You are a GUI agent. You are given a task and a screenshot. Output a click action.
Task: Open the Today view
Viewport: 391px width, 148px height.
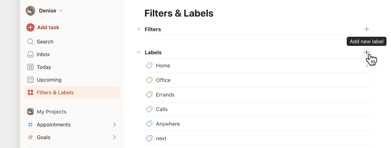44,67
